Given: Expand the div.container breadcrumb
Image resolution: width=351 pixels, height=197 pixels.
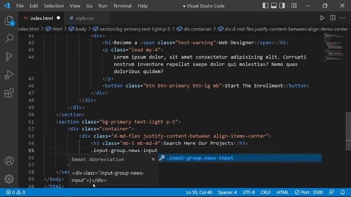Looking at the screenshot, I should (x=194, y=29).
